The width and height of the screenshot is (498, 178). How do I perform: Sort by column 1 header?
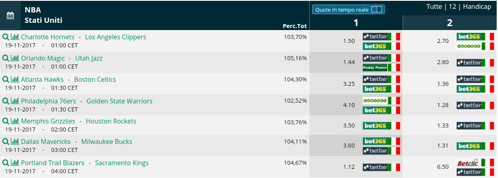(356, 23)
